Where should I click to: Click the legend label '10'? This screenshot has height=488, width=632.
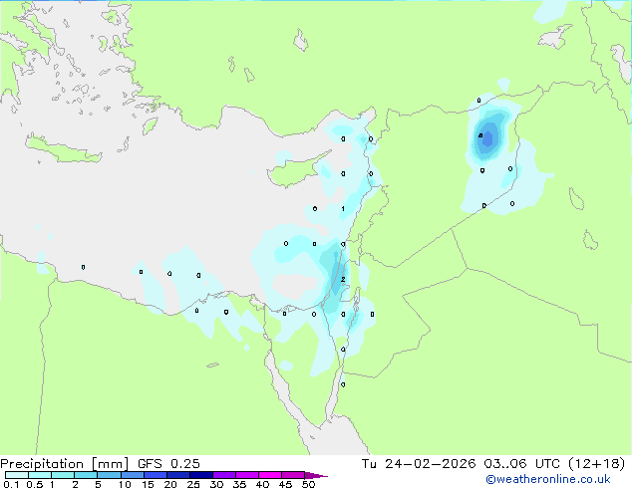125,484
